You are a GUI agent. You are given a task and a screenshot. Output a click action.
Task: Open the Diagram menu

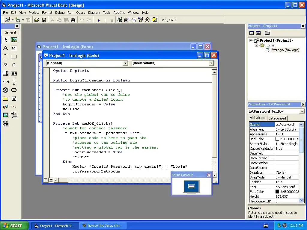[x=94, y=13]
